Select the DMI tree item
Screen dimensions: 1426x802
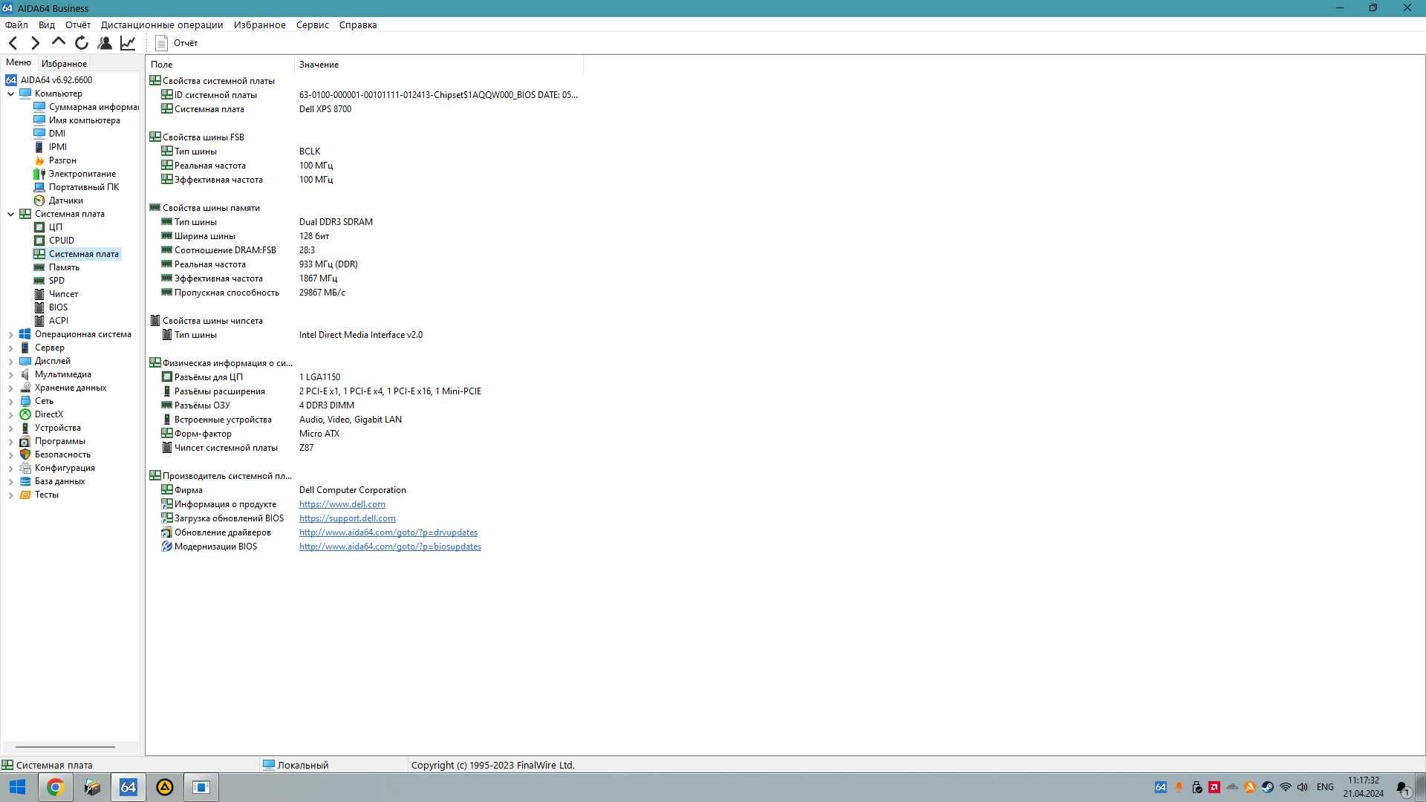tap(57, 134)
